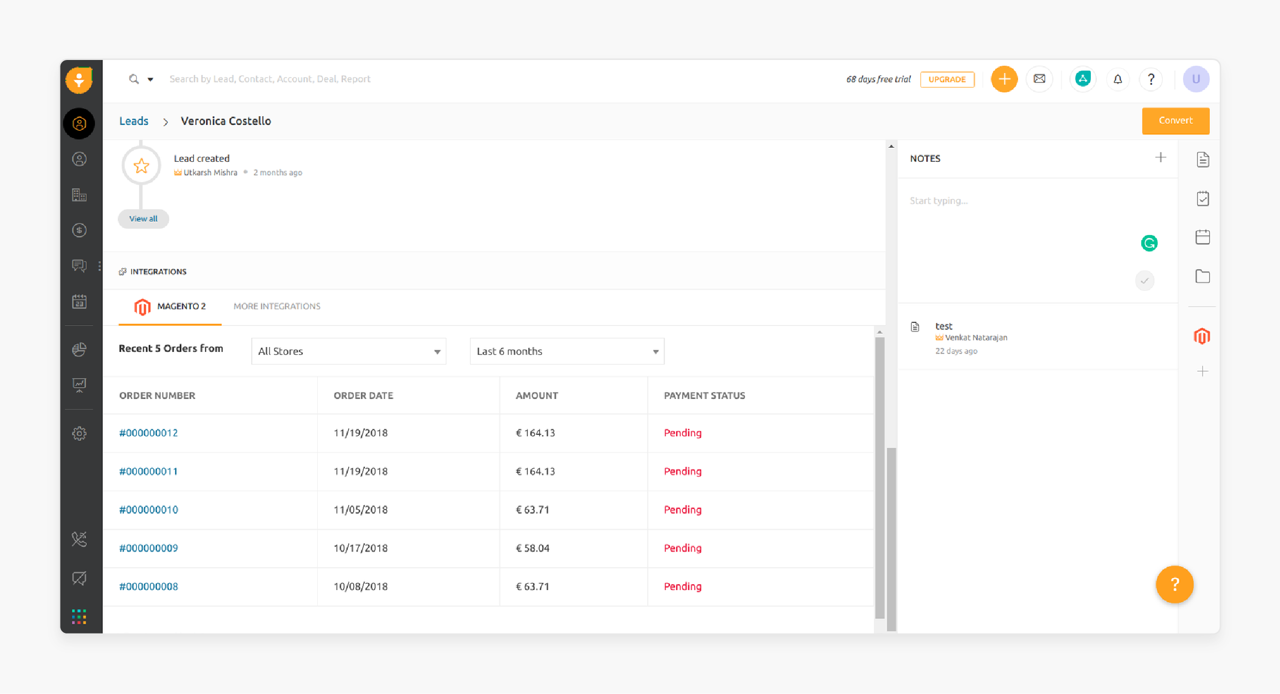Enable the add new item plus at bottom
This screenshot has width=1280, height=694.
1202,371
